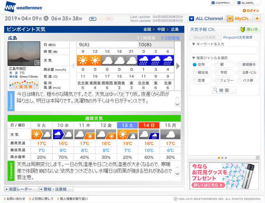Select 住所 genre radio button
The width and height of the screenshot is (265, 203).
195,65
